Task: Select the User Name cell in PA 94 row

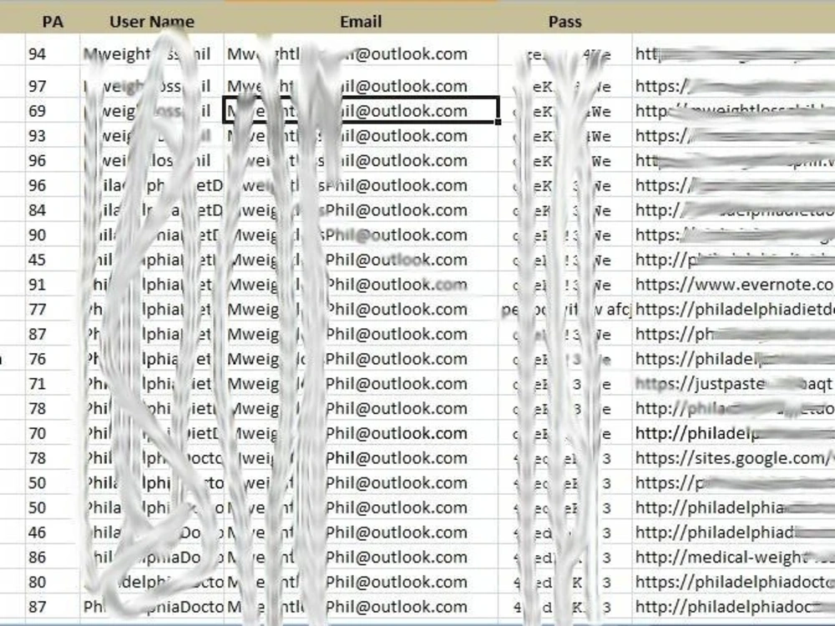Action: point(152,53)
